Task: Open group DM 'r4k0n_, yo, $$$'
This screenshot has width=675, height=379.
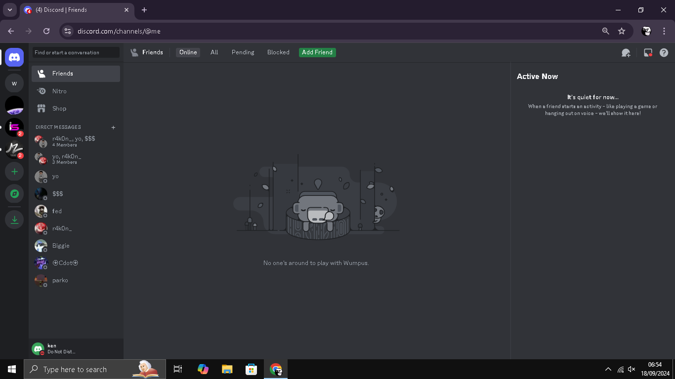Action: tap(76, 142)
